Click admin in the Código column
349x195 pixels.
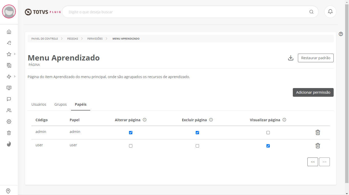[41, 132]
